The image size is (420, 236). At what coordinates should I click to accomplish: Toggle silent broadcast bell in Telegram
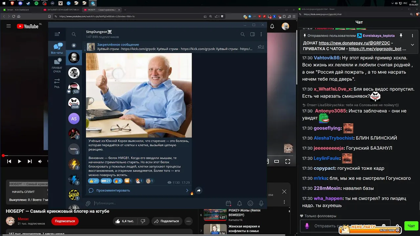[240, 204]
